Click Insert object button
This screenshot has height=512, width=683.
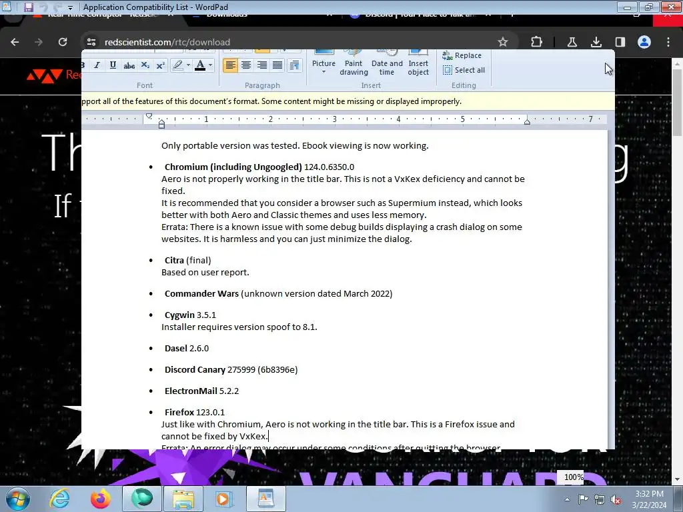418,63
